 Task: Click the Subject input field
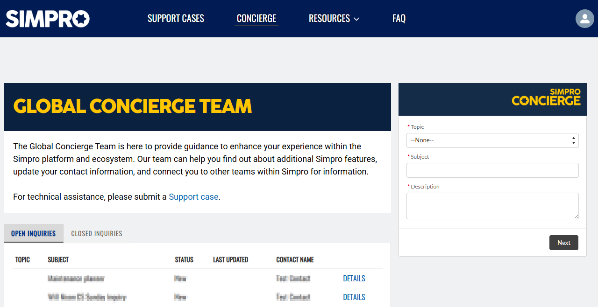pyautogui.click(x=492, y=170)
